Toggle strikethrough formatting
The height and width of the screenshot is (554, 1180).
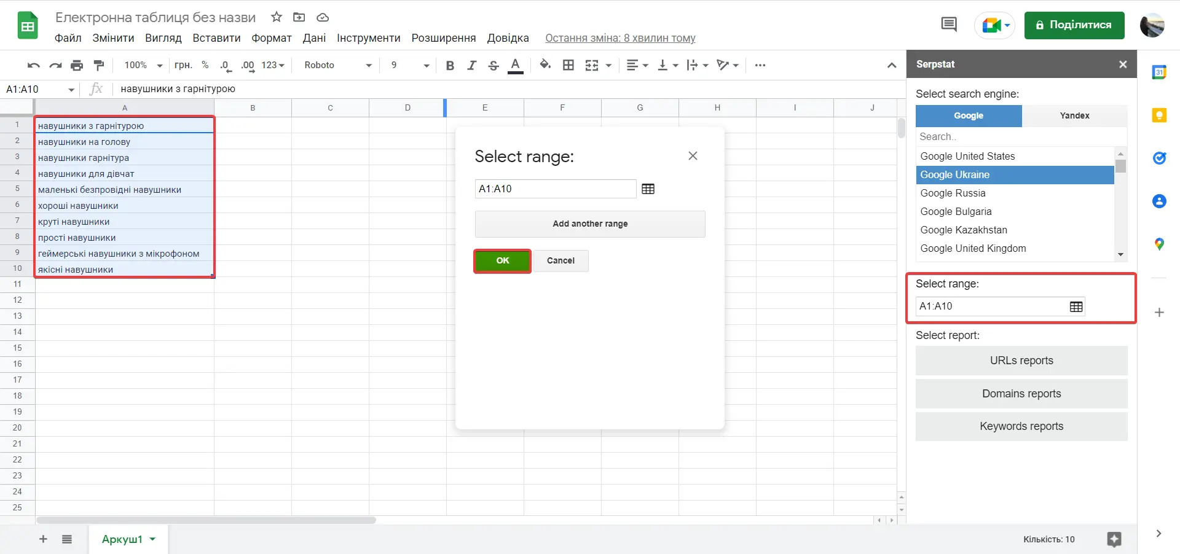pyautogui.click(x=493, y=65)
